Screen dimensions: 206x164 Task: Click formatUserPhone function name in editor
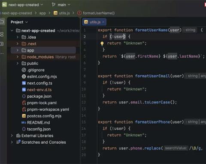pos(152,122)
